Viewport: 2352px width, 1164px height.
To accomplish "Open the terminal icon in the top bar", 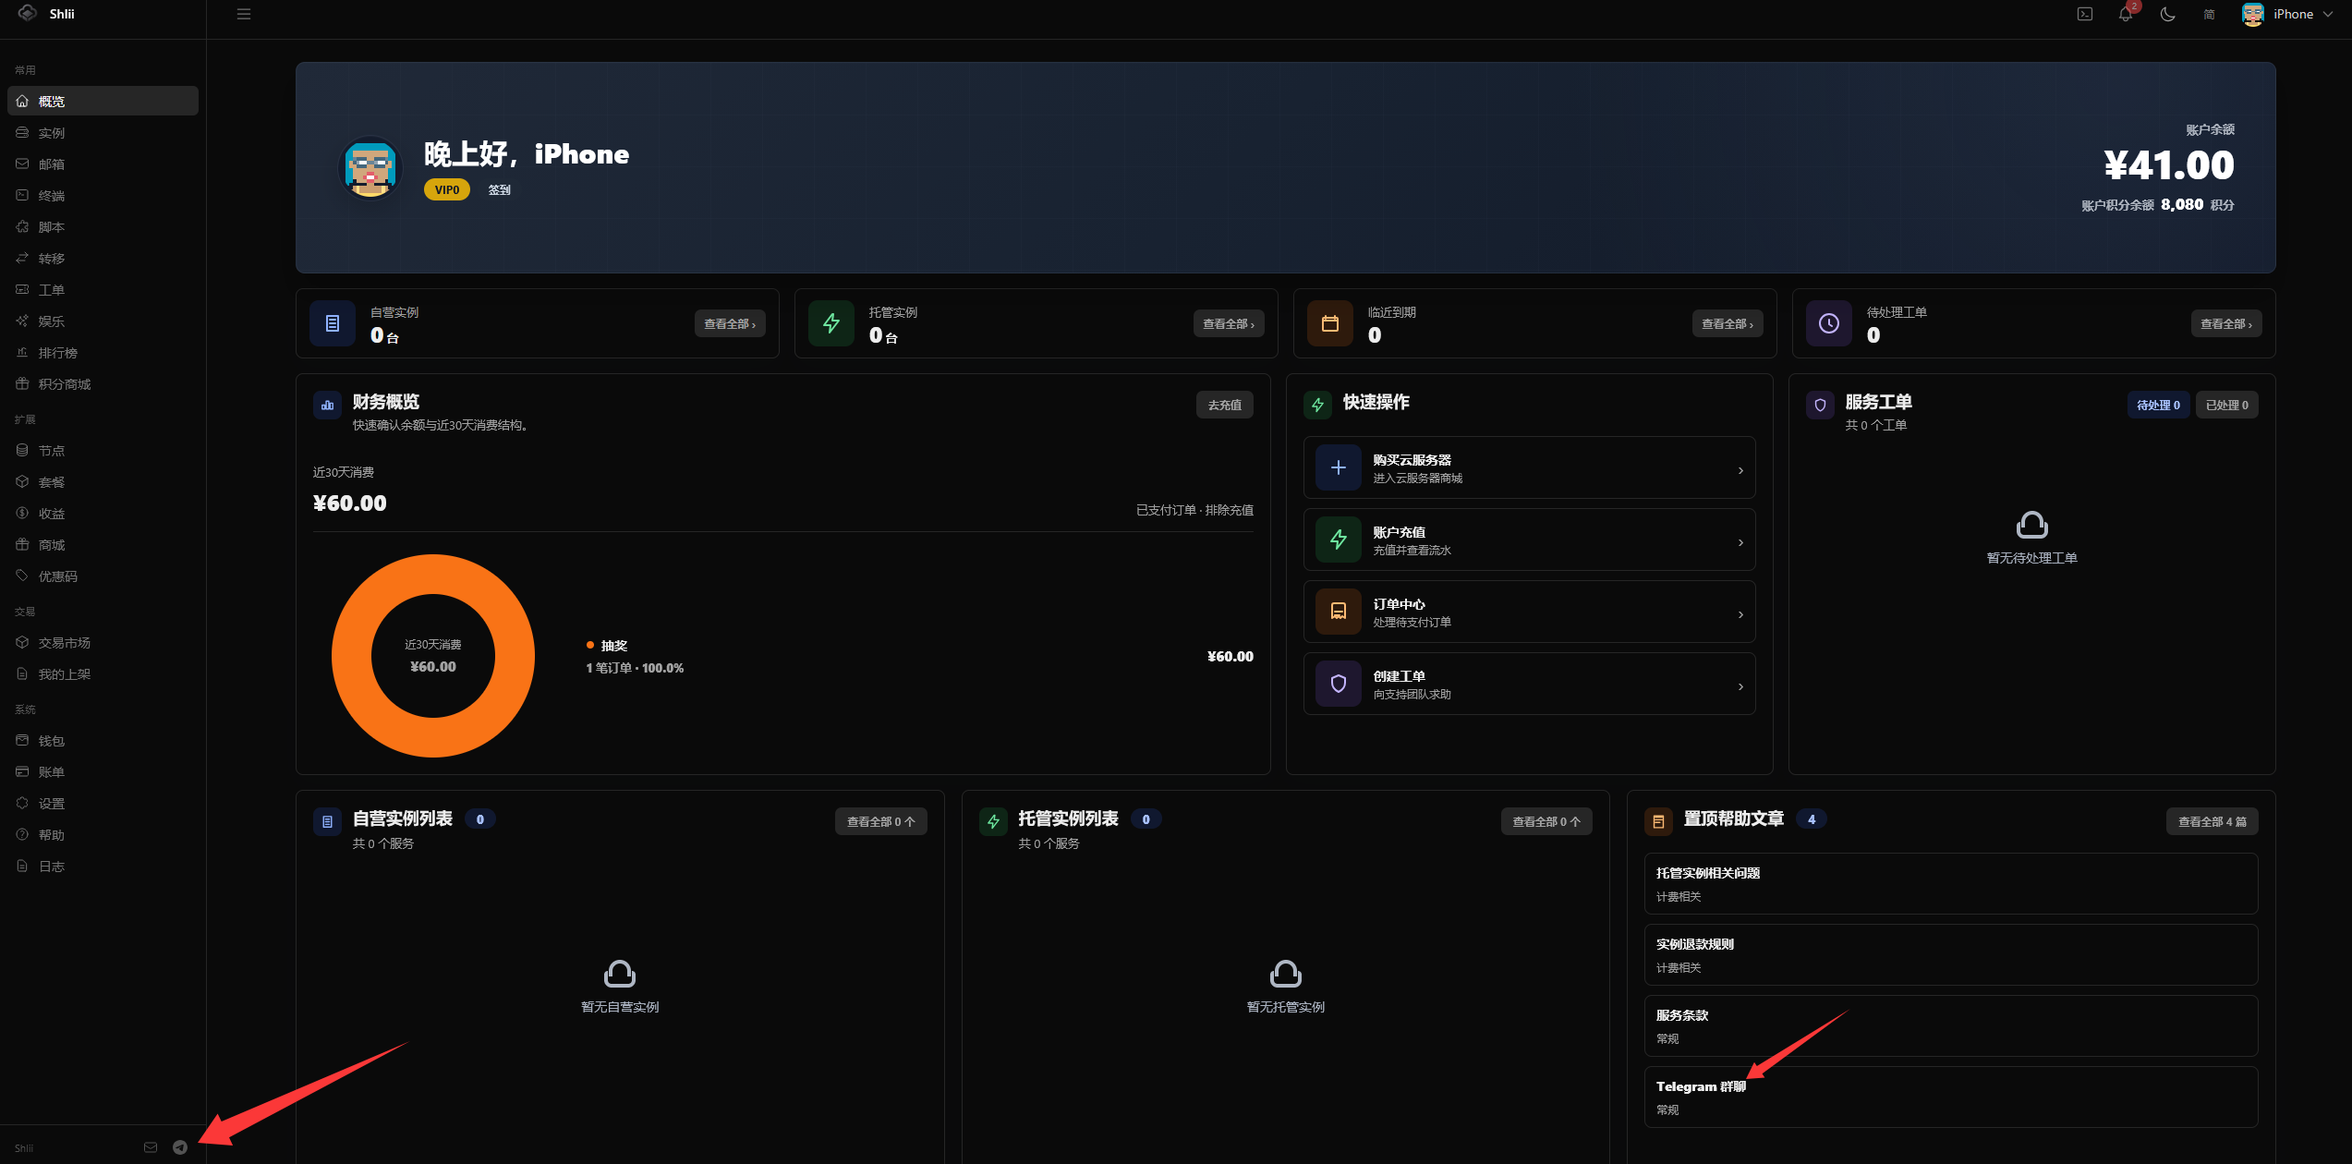I will [x=2085, y=14].
